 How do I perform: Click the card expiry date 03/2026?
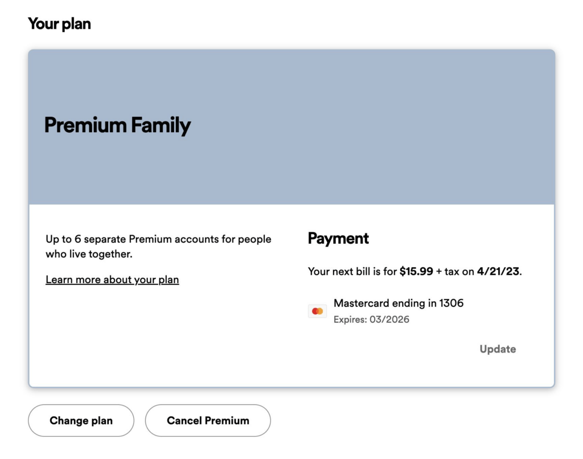[389, 319]
